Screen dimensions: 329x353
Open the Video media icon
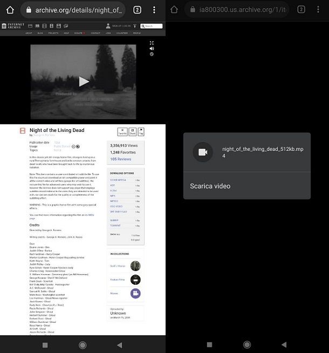pos(44,26)
